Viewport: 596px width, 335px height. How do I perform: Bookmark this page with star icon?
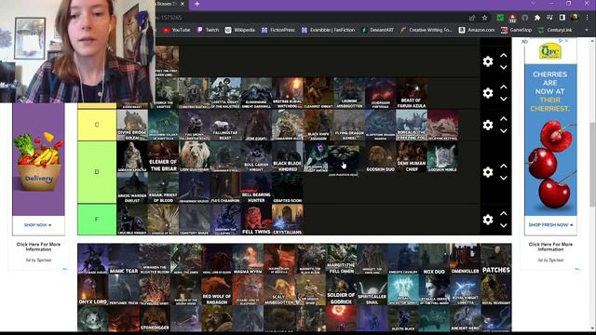pyautogui.click(x=484, y=18)
